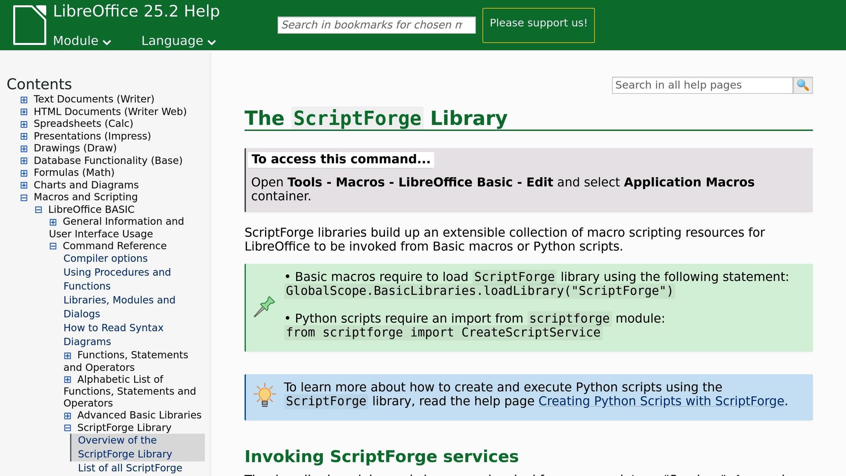Image resolution: width=846 pixels, height=476 pixels.
Task: Click the Text Documents (Writer) label
Action: coord(94,99)
